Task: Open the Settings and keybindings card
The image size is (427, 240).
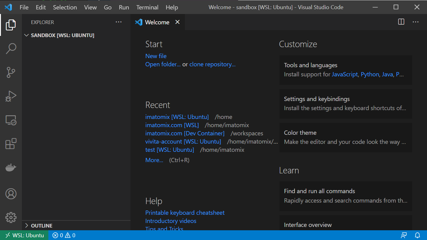Action: pyautogui.click(x=345, y=104)
